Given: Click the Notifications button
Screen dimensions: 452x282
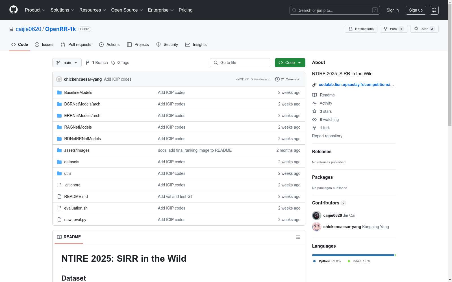Looking at the screenshot, I should click(x=361, y=29).
